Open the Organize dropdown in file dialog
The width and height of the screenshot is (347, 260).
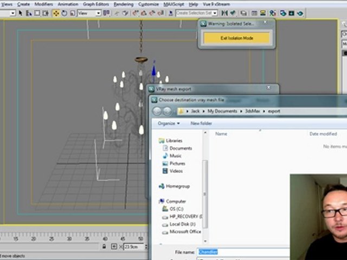point(169,123)
